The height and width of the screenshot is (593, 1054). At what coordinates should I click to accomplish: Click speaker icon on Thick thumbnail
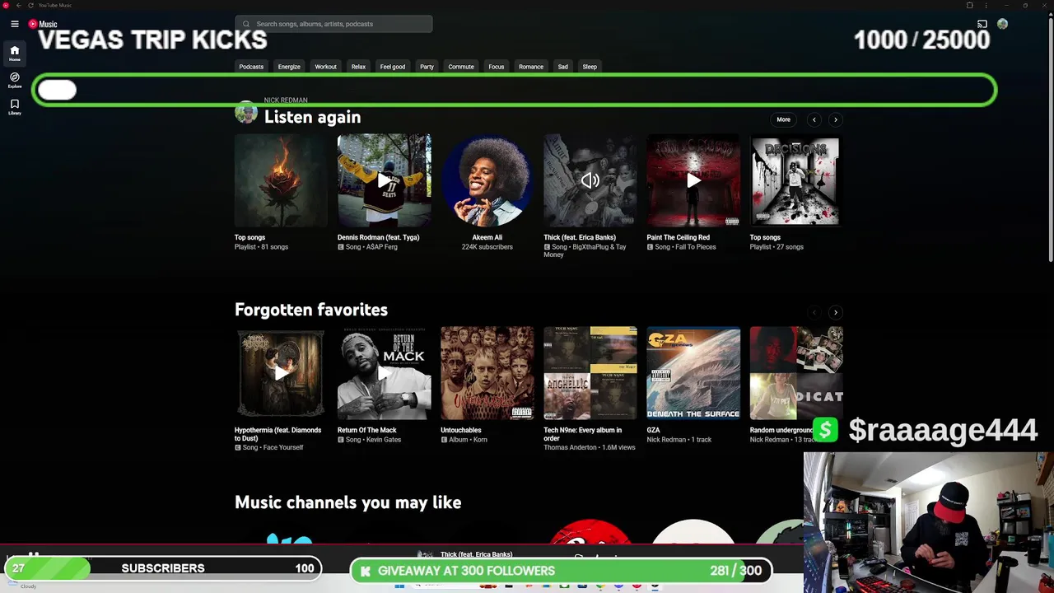pyautogui.click(x=590, y=180)
